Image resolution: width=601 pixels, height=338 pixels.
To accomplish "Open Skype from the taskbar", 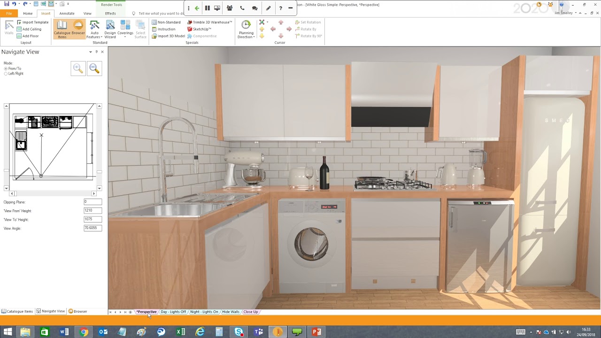I will pyautogui.click(x=239, y=332).
